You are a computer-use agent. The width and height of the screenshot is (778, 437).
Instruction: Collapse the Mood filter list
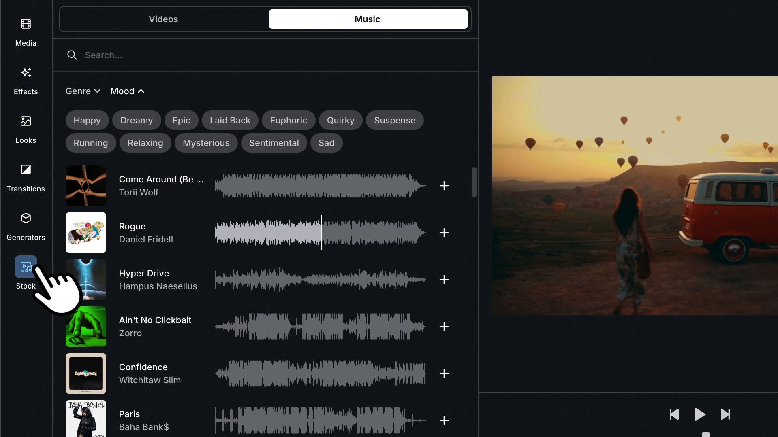(127, 91)
